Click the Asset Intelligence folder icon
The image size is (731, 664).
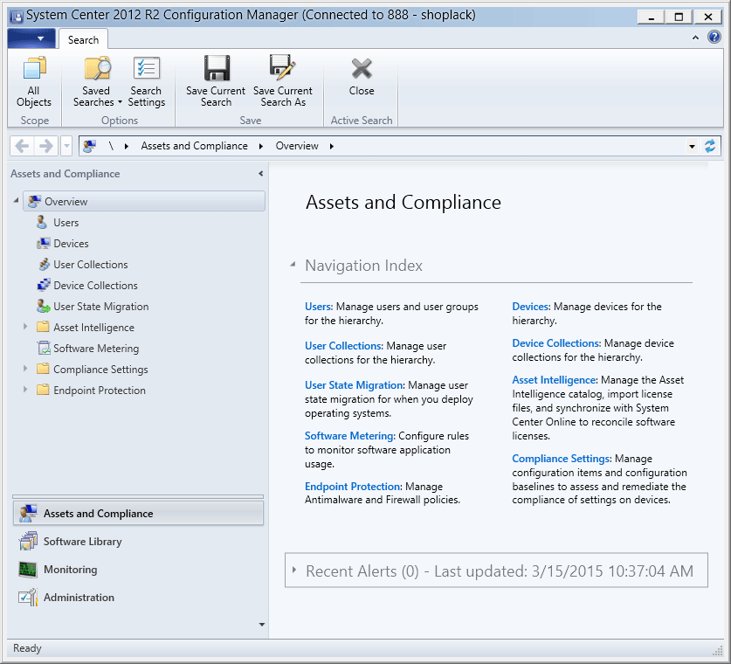pos(43,327)
